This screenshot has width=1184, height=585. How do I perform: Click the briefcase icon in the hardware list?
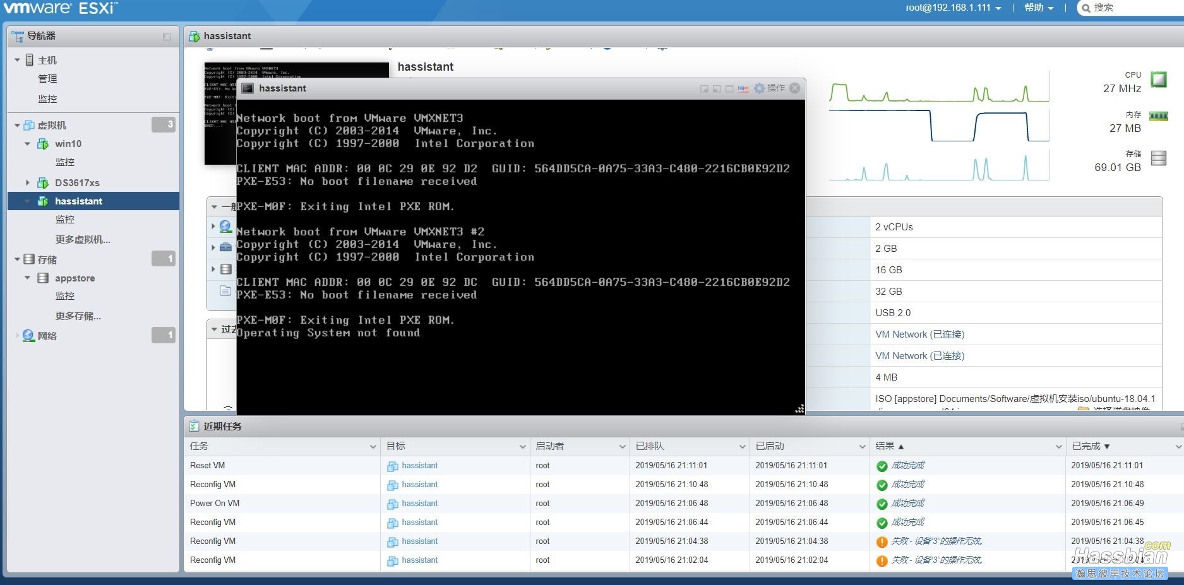tap(225, 247)
